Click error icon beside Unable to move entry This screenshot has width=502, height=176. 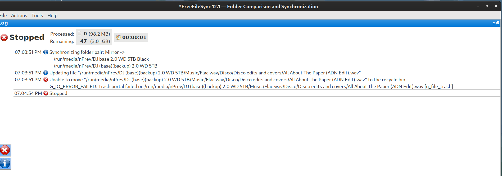(46, 79)
